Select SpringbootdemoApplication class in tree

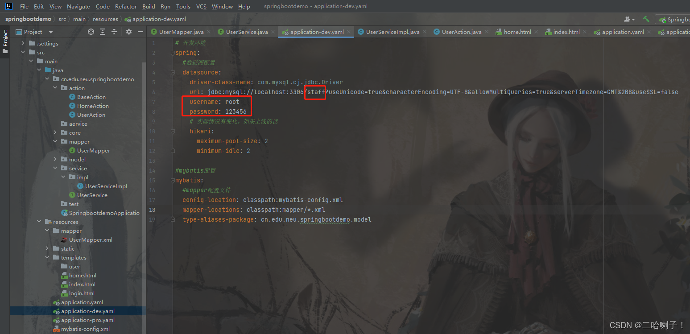pos(104,213)
